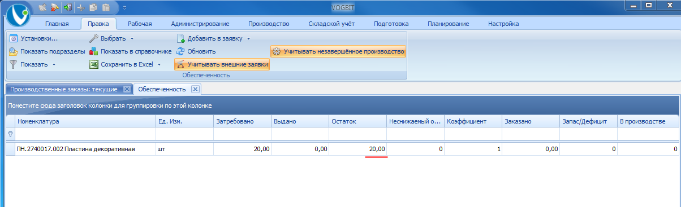This screenshot has height=207, width=681.
Task: Sort by Остаток column header
Action: point(357,121)
